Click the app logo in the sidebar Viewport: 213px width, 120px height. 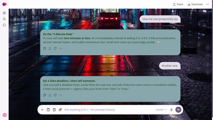click(x=4, y=4)
